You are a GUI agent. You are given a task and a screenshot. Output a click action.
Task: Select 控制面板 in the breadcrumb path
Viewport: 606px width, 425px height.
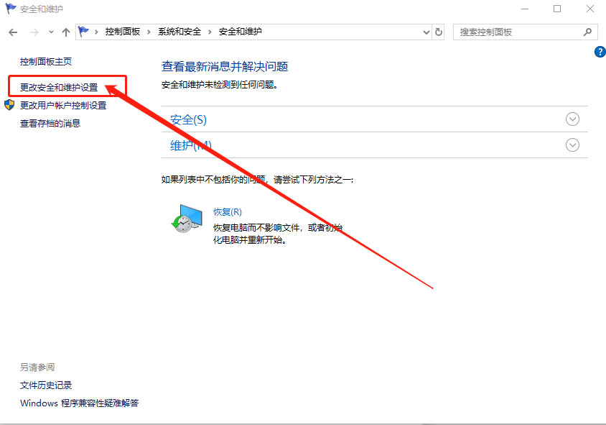click(122, 32)
